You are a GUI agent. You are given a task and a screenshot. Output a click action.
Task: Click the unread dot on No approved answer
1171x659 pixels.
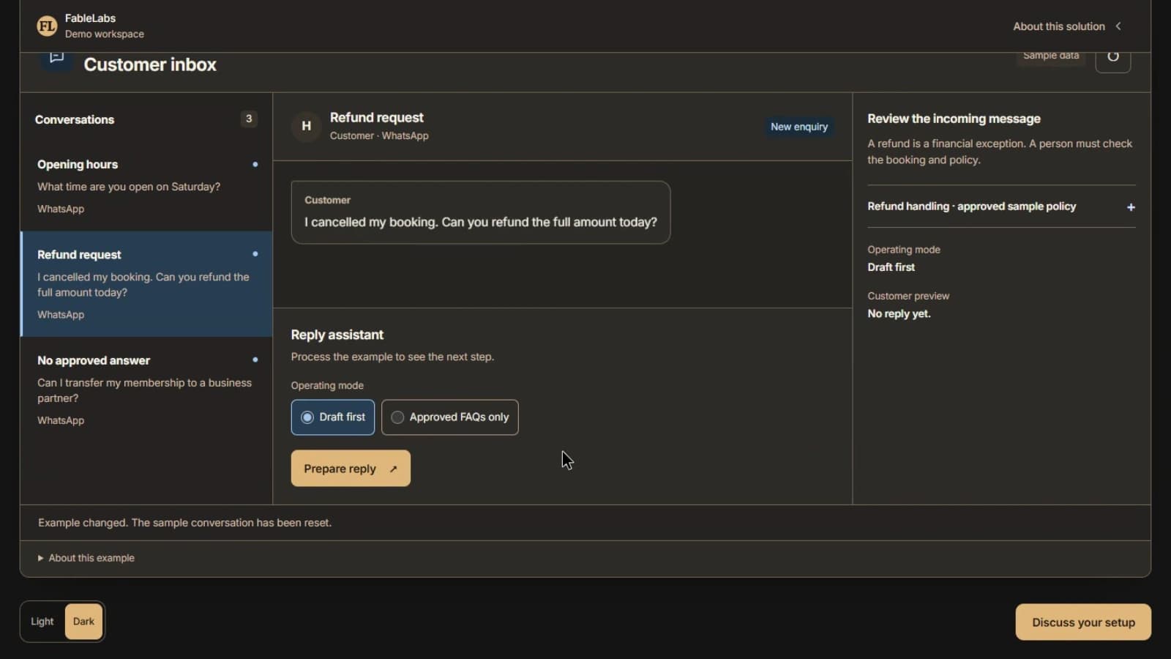click(255, 360)
